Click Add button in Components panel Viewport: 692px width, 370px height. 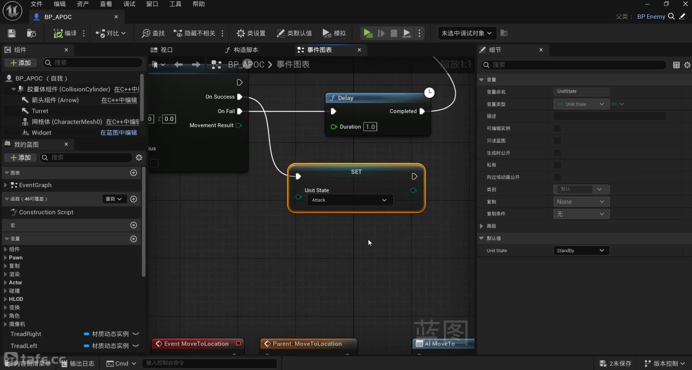pyautogui.click(x=21, y=63)
